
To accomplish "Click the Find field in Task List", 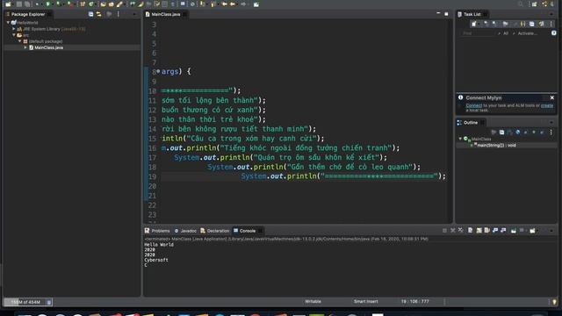I will (x=478, y=33).
